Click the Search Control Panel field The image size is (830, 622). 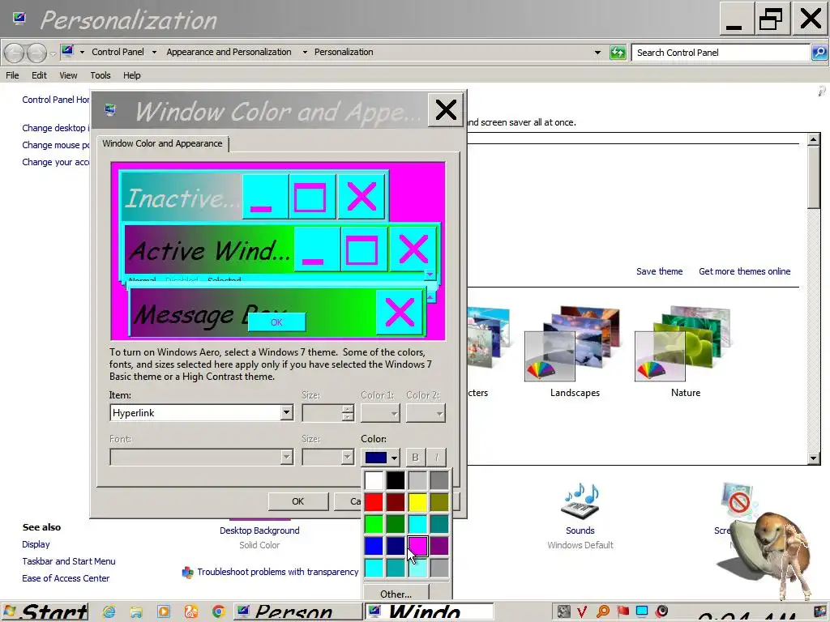pos(721,53)
